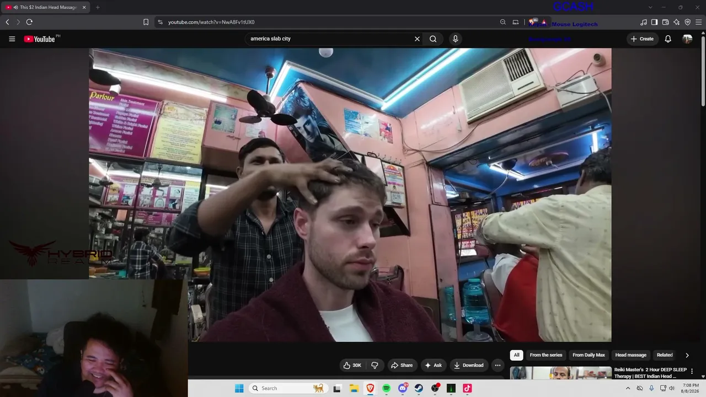Open Steam from the taskbar
The image size is (706, 397).
[419, 388]
